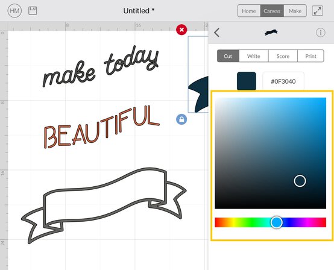The height and width of the screenshot is (270, 334).
Task: Click the 'Untitled *' project title
Action: [139, 11]
